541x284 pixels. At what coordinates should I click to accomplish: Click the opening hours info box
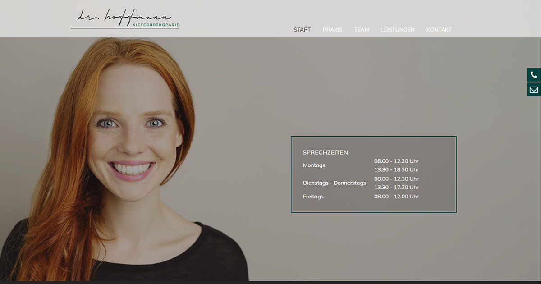374,174
